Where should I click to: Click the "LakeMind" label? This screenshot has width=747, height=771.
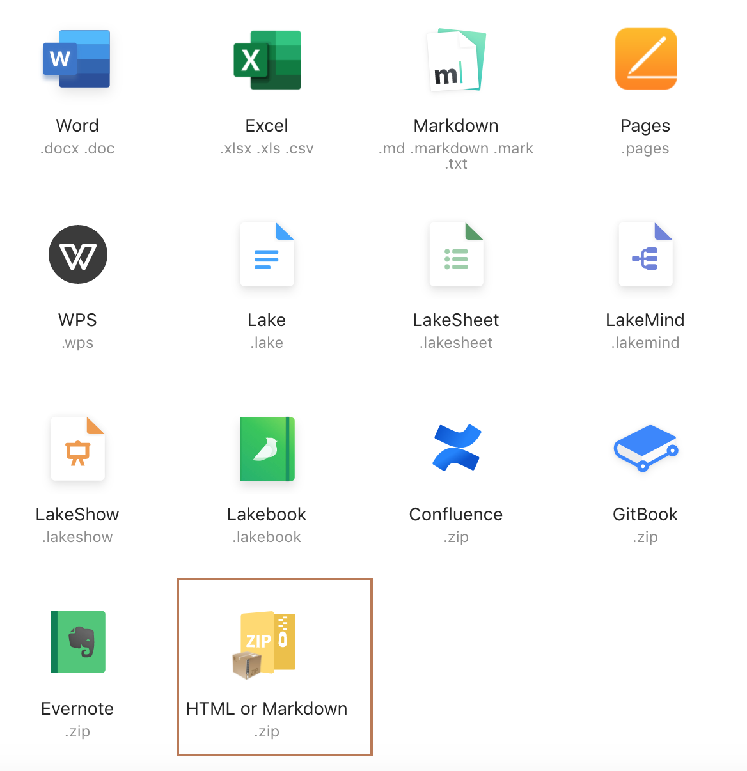(x=645, y=320)
